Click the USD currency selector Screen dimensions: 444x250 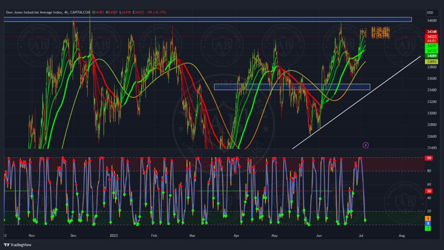(x=430, y=12)
